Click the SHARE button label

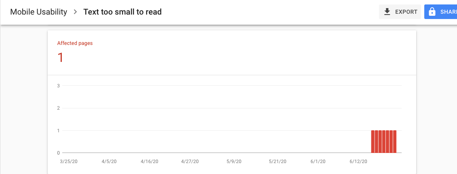pyautogui.click(x=449, y=12)
